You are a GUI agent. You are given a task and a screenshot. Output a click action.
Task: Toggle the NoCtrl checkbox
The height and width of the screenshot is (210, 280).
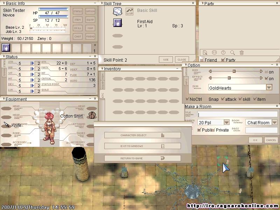click(187, 99)
